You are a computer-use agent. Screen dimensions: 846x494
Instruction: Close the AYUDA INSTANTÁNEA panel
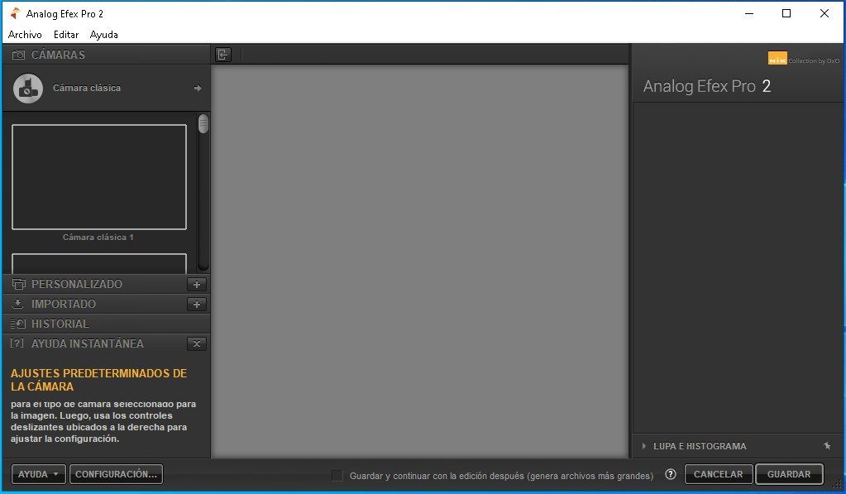pos(197,344)
